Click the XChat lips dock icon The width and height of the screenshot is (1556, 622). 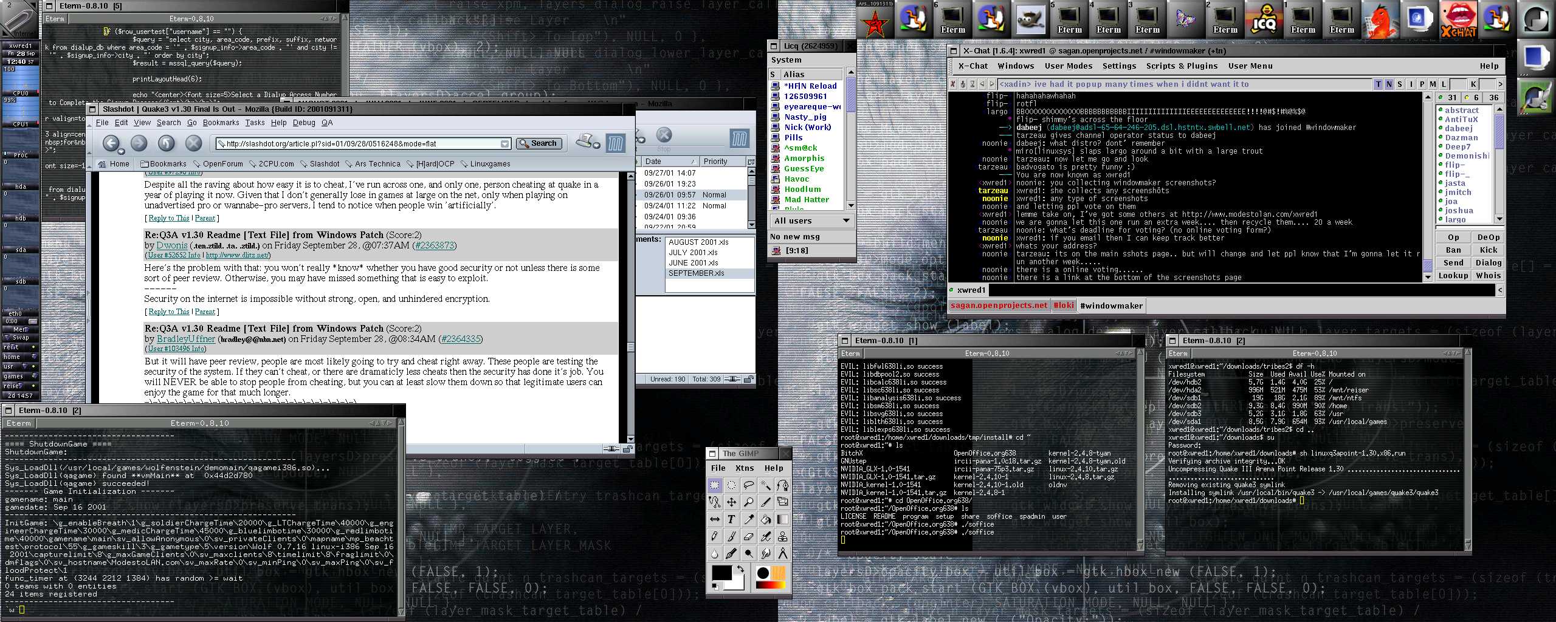1459,19
